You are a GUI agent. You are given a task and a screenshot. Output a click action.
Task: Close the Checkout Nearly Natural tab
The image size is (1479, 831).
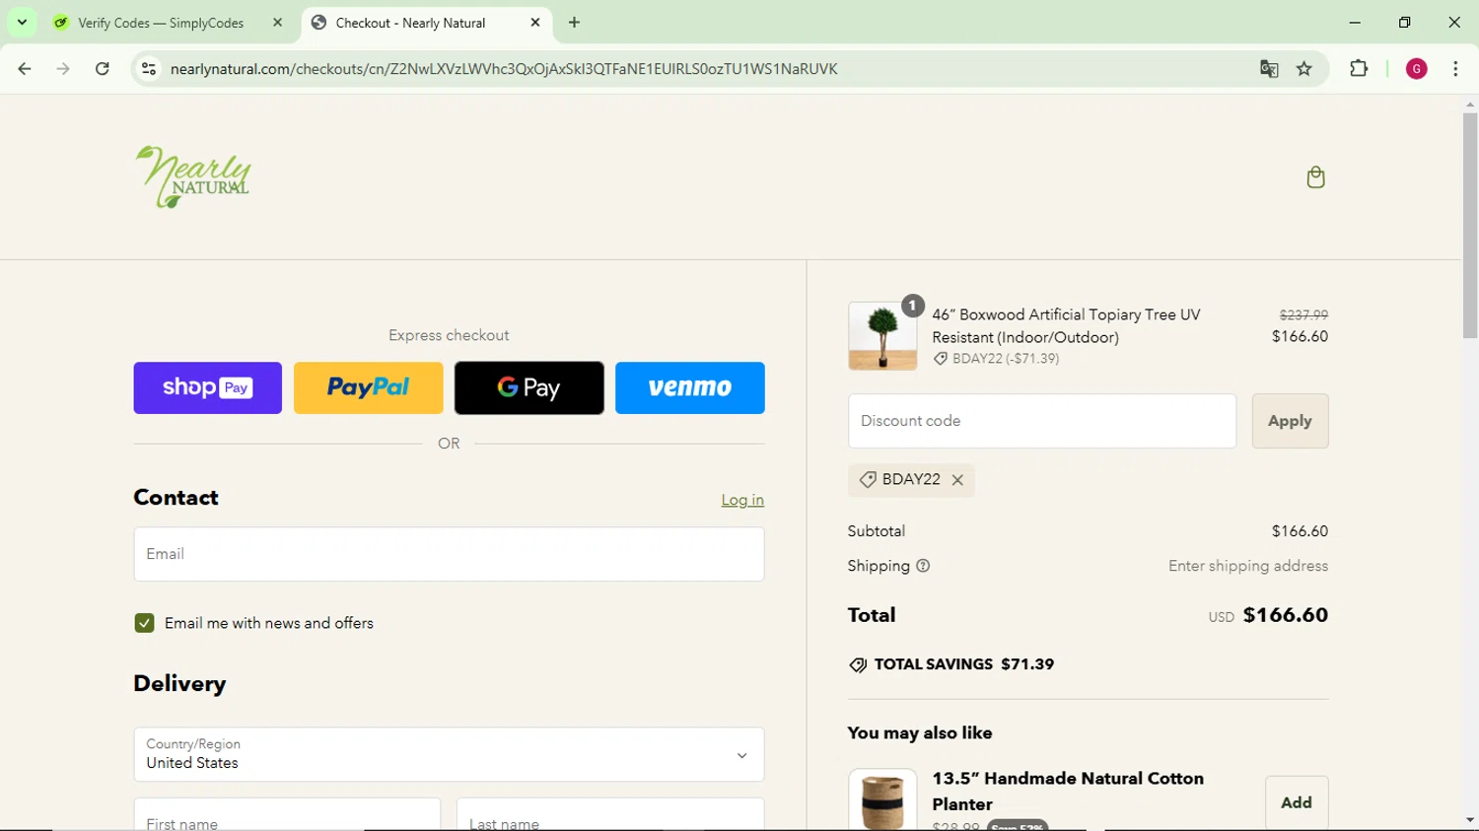click(535, 23)
